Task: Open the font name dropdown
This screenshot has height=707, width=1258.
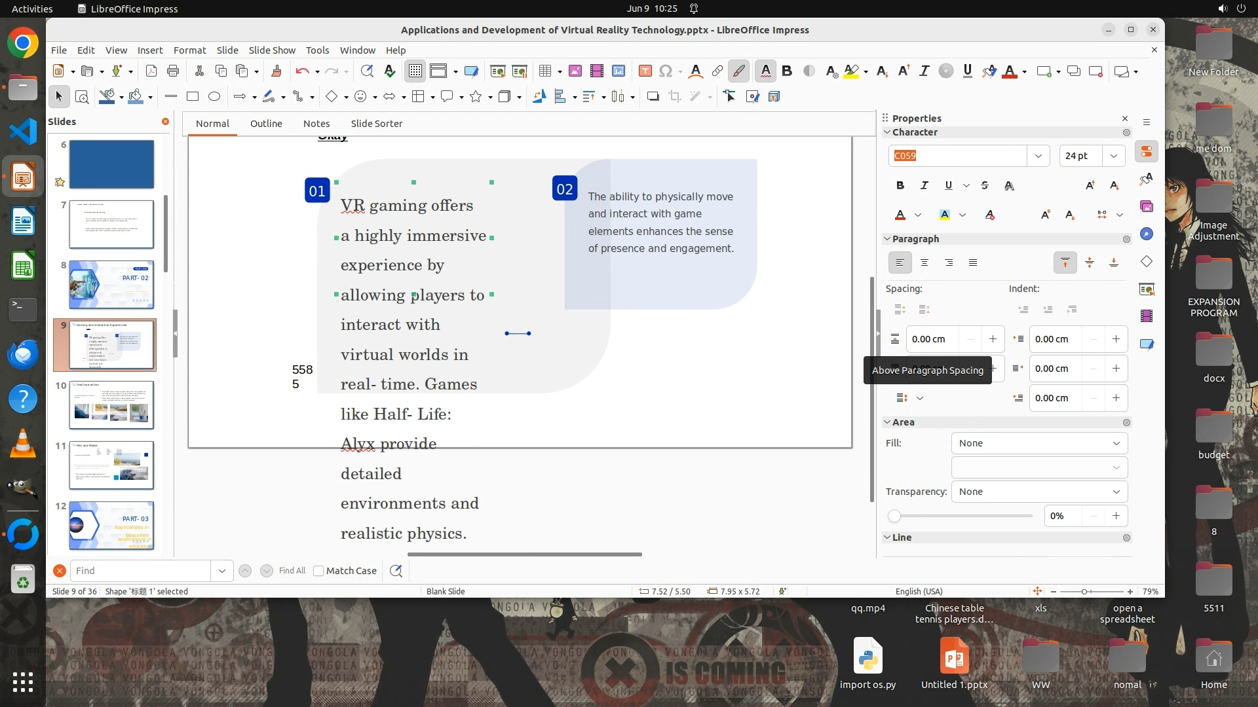Action: tap(1038, 156)
